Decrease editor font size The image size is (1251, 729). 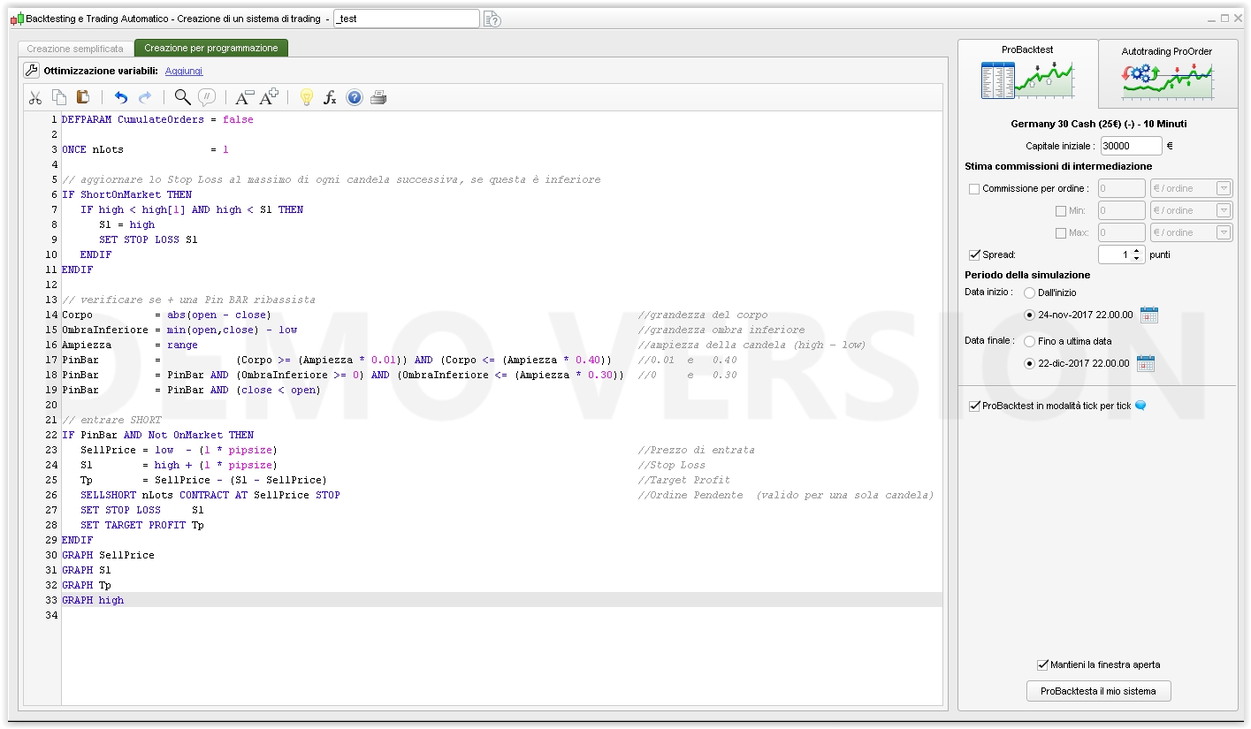pyautogui.click(x=244, y=98)
